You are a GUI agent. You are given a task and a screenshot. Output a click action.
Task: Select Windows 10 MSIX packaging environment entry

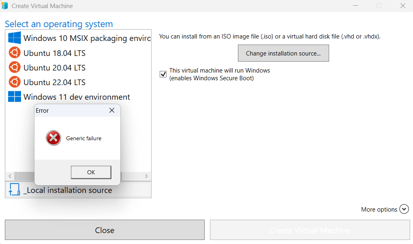[87, 39]
